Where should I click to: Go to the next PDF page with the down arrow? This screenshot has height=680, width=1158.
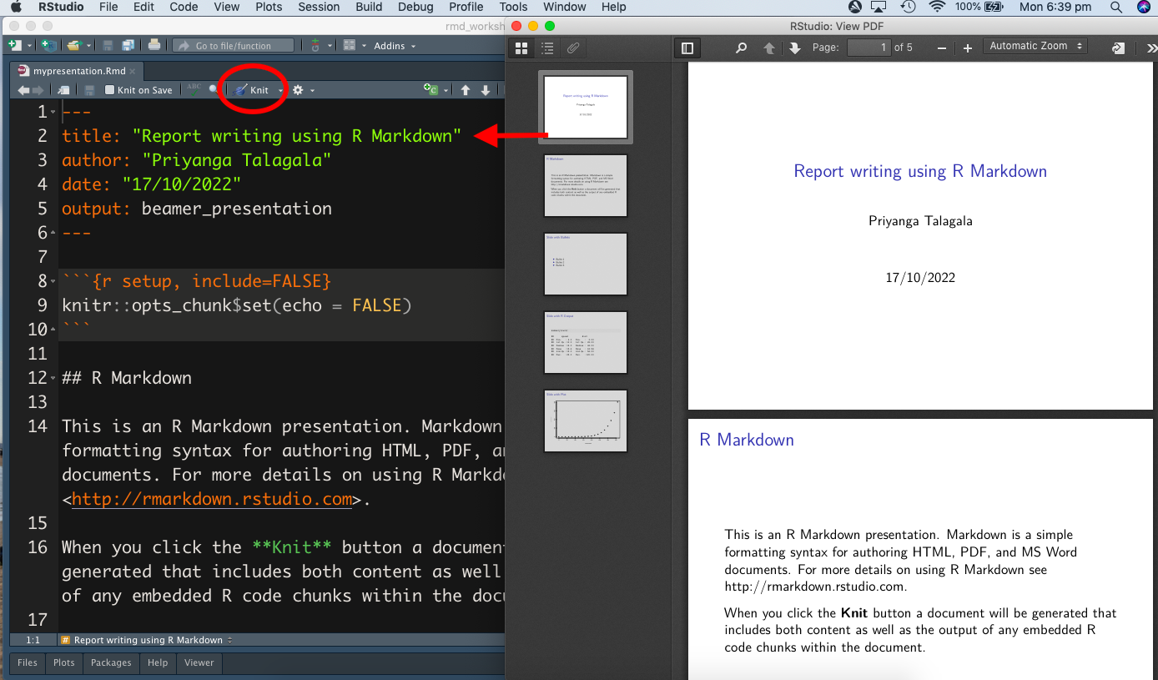[794, 48]
